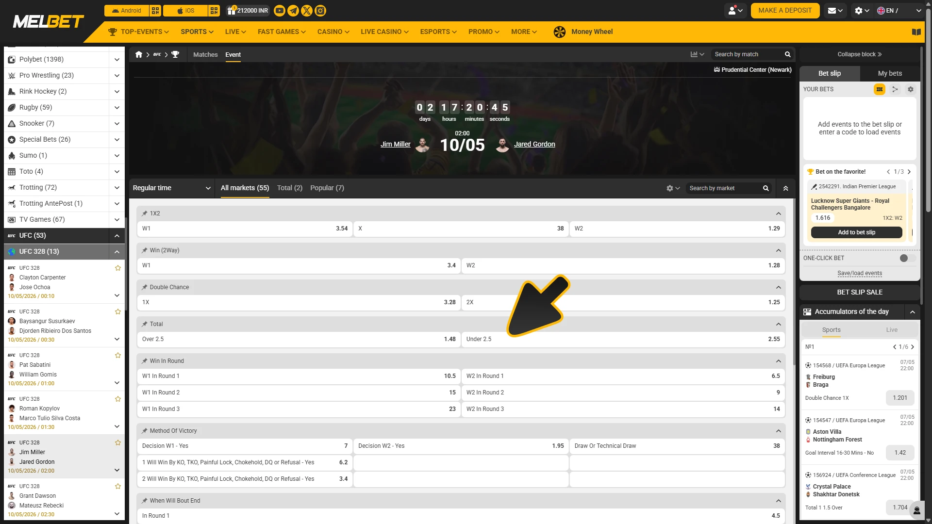The image size is (932, 524).
Task: Favorite the Roman Kopylov fight star
Action: (x=118, y=399)
